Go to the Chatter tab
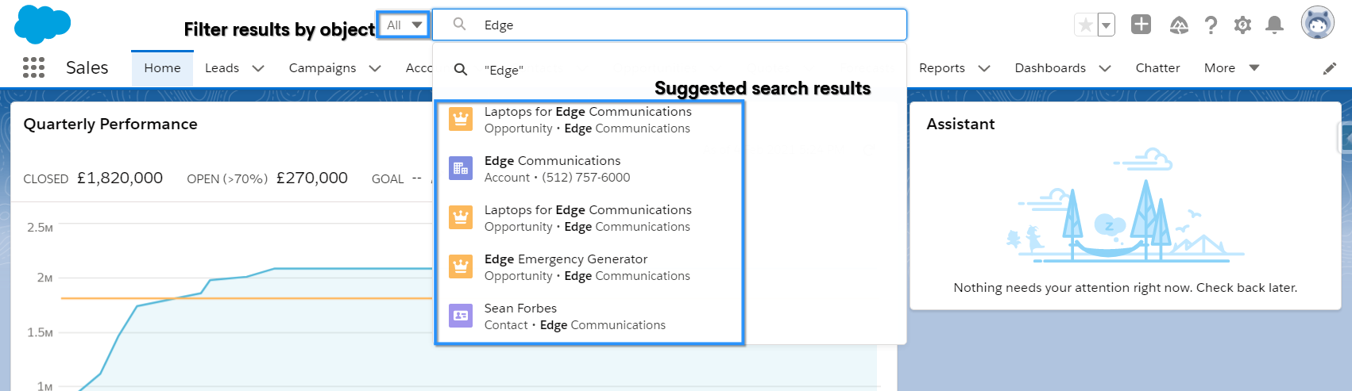1352x391 pixels. pyautogui.click(x=1157, y=68)
